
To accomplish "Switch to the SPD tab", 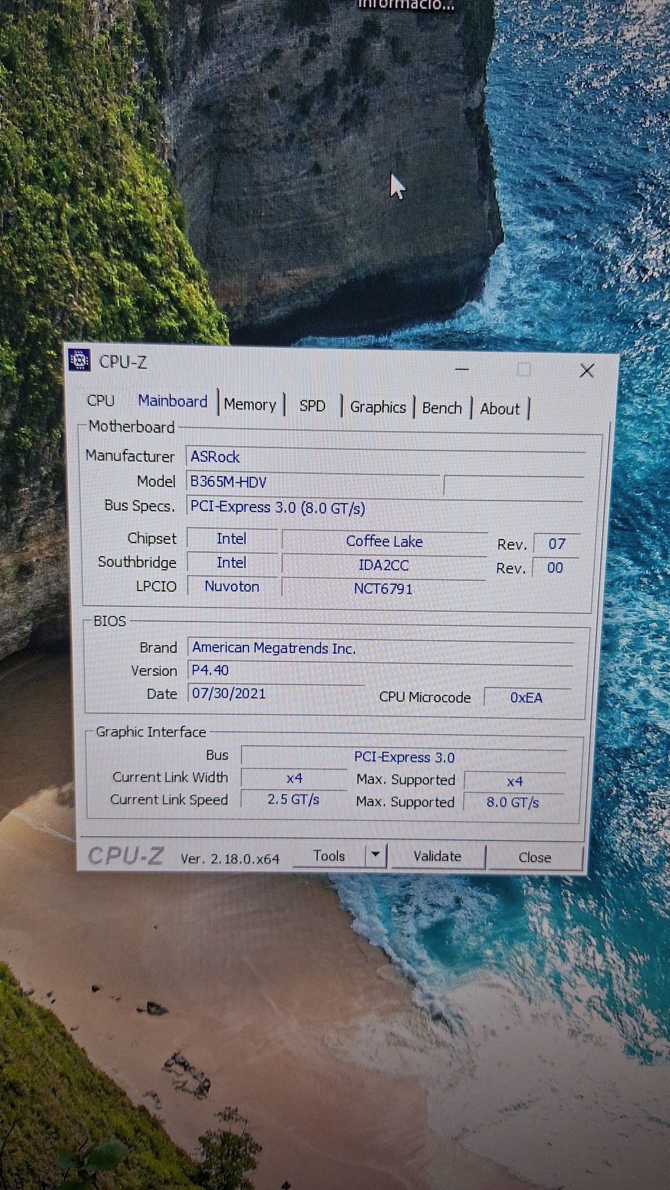I will click(313, 406).
